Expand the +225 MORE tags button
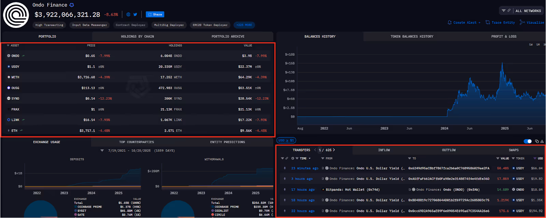 click(x=244, y=25)
